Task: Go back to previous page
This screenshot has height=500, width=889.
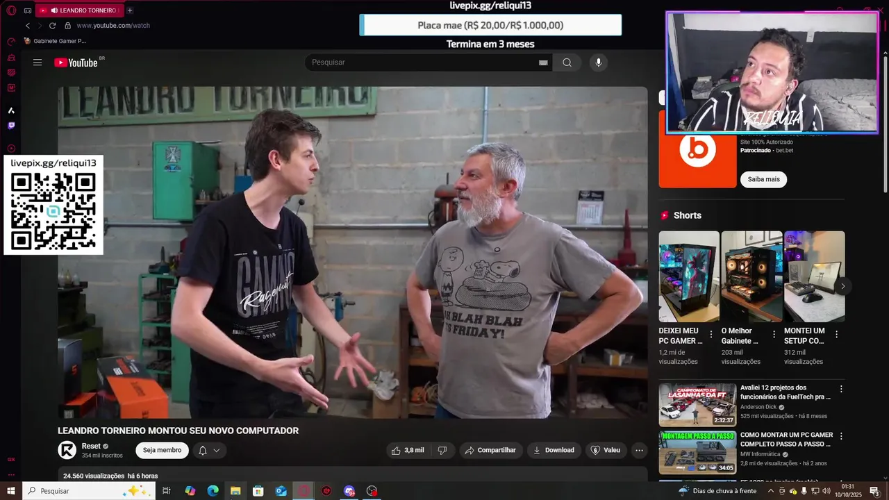Action: click(28, 26)
